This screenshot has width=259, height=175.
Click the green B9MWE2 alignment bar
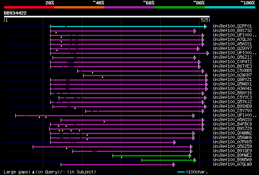151,156
